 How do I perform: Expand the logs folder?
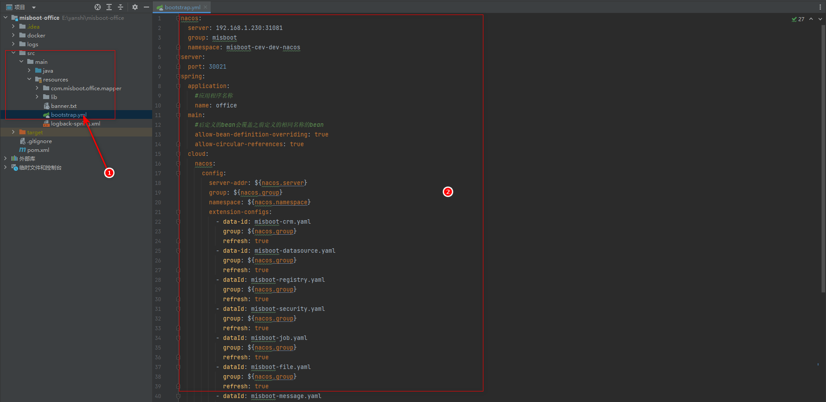click(13, 44)
